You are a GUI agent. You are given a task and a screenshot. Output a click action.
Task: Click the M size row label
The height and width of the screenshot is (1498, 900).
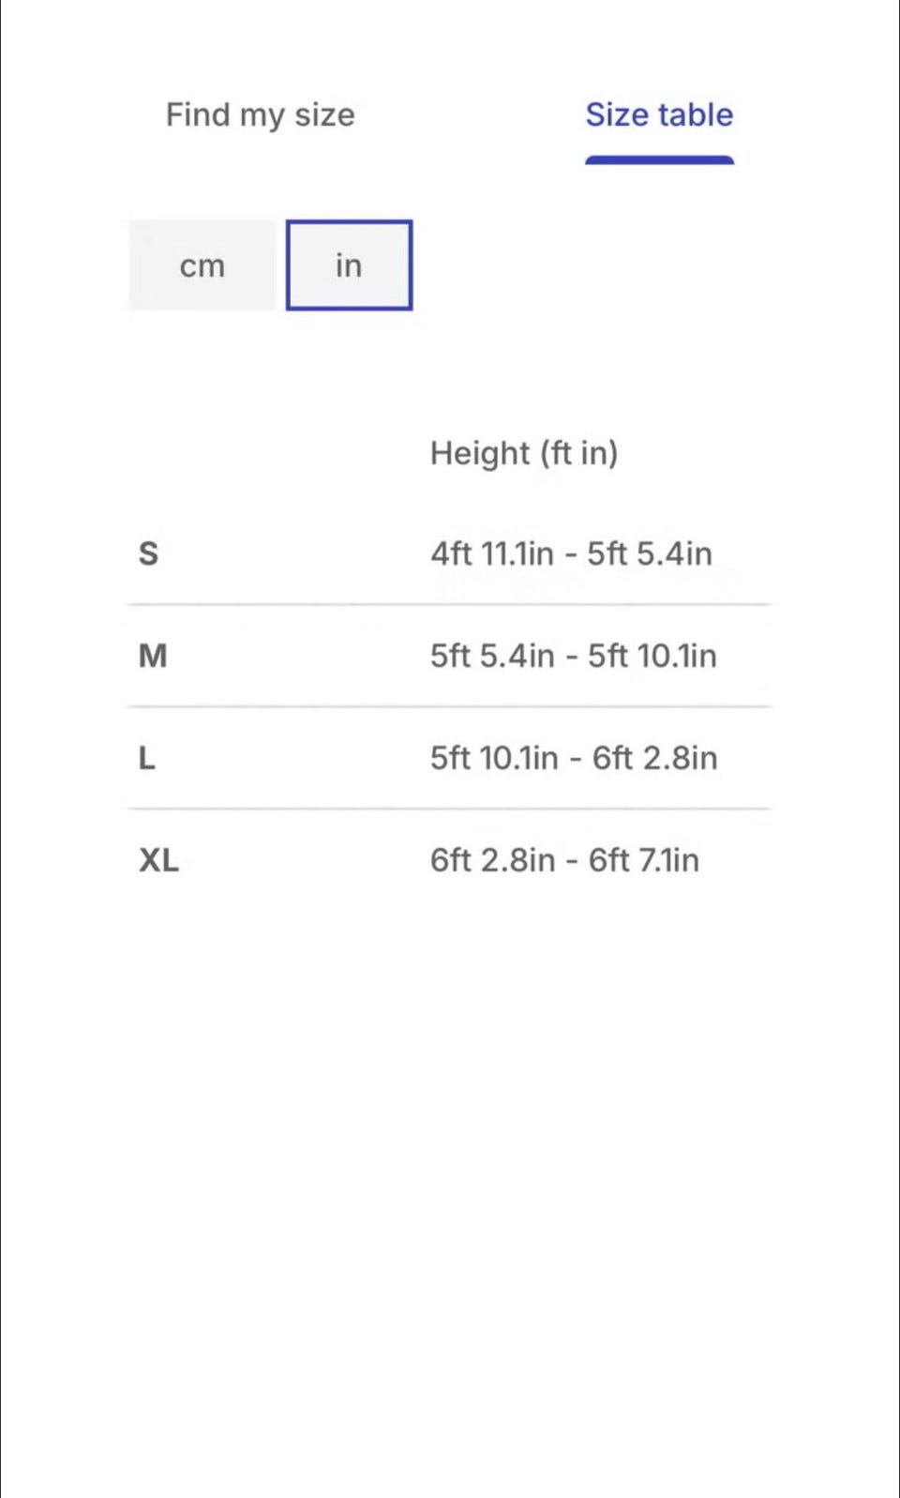click(153, 656)
